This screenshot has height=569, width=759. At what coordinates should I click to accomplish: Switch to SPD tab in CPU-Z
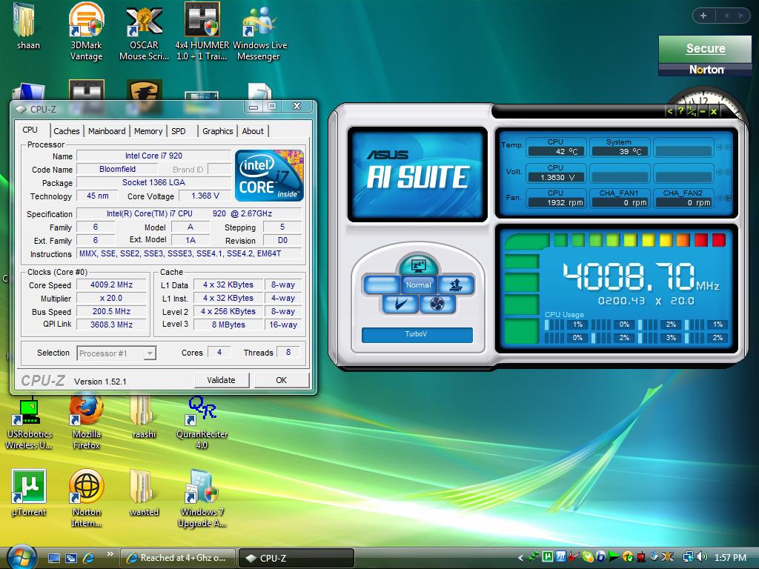(x=178, y=131)
